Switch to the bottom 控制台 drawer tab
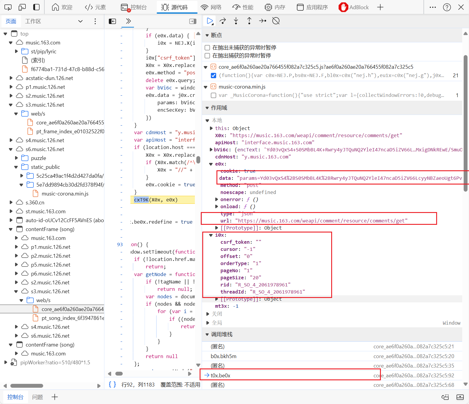This screenshot has height=404, width=469. [15, 397]
